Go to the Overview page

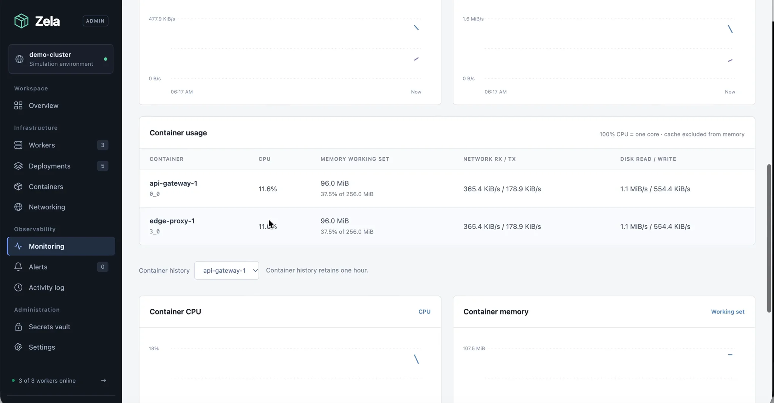tap(61, 105)
